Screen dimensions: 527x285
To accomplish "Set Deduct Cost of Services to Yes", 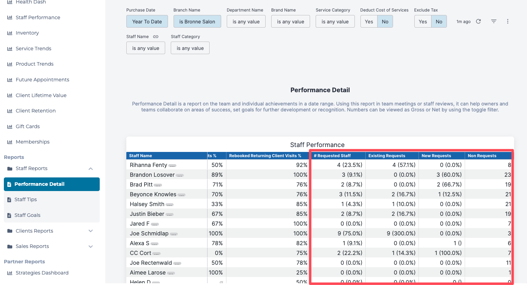I will click(x=369, y=22).
